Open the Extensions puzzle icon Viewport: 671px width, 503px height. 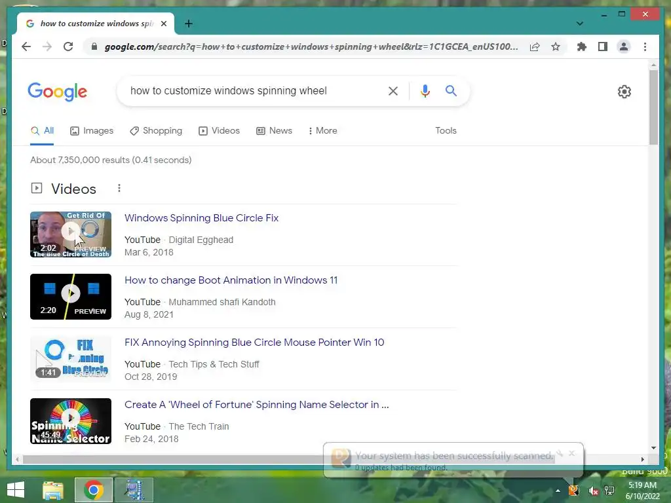[582, 47]
